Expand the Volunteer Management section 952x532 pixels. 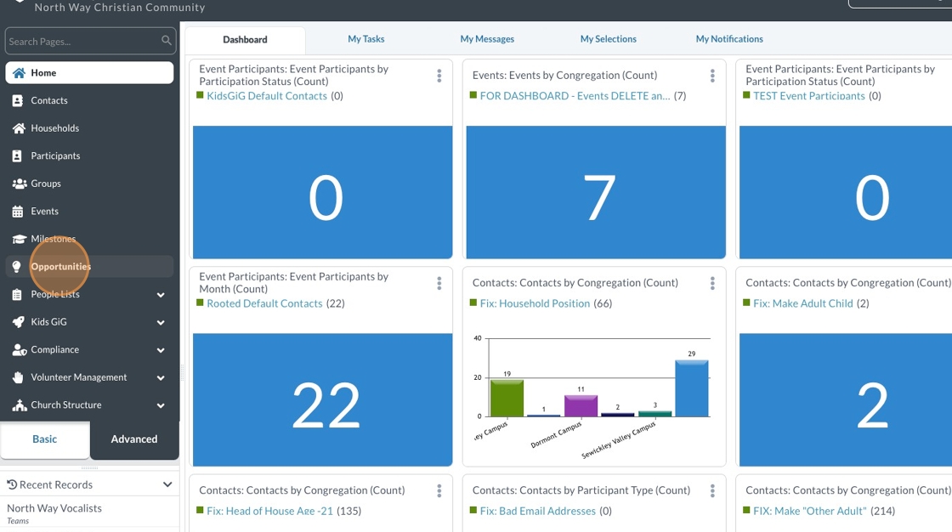161,377
